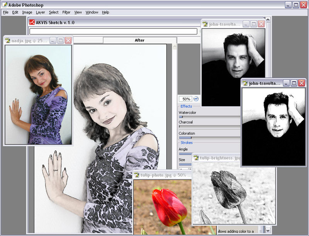Click the tulip-brightness.jpg document icon

[x=196, y=158]
